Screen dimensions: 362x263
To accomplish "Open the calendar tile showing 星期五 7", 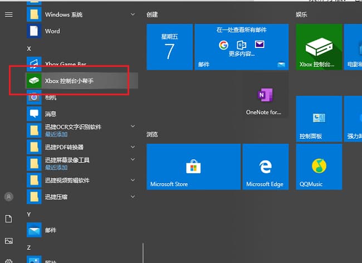I will coord(169,47).
